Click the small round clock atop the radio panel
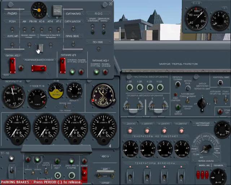 tap(39, 10)
